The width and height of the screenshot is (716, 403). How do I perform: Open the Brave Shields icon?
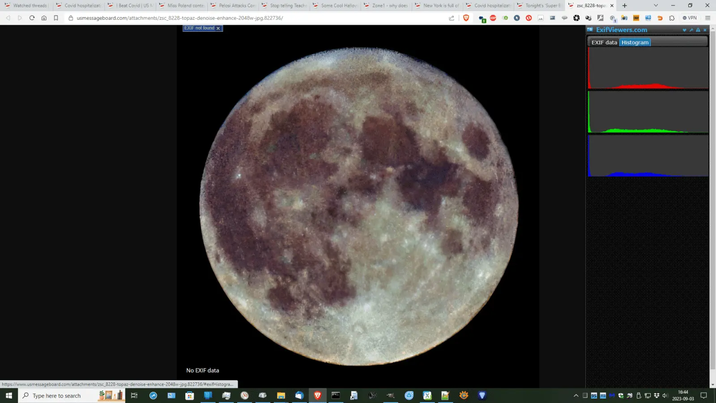(x=466, y=18)
